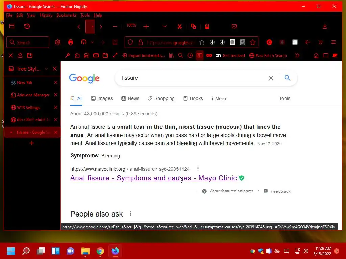This screenshot has width=346, height=259.
Task: Click the Reader view page icon in the URL bar
Action: tap(243, 42)
